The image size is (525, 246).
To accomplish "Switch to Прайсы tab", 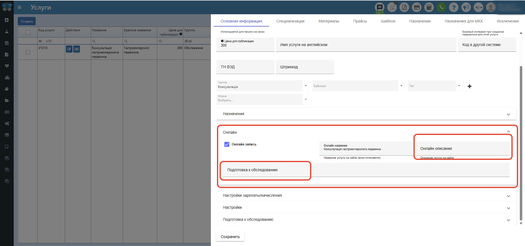I will pyautogui.click(x=360, y=21).
